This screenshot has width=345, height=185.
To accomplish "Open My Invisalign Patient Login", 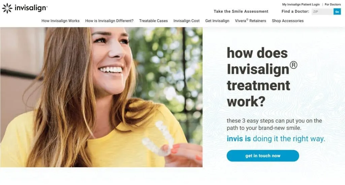I will click(x=301, y=4).
